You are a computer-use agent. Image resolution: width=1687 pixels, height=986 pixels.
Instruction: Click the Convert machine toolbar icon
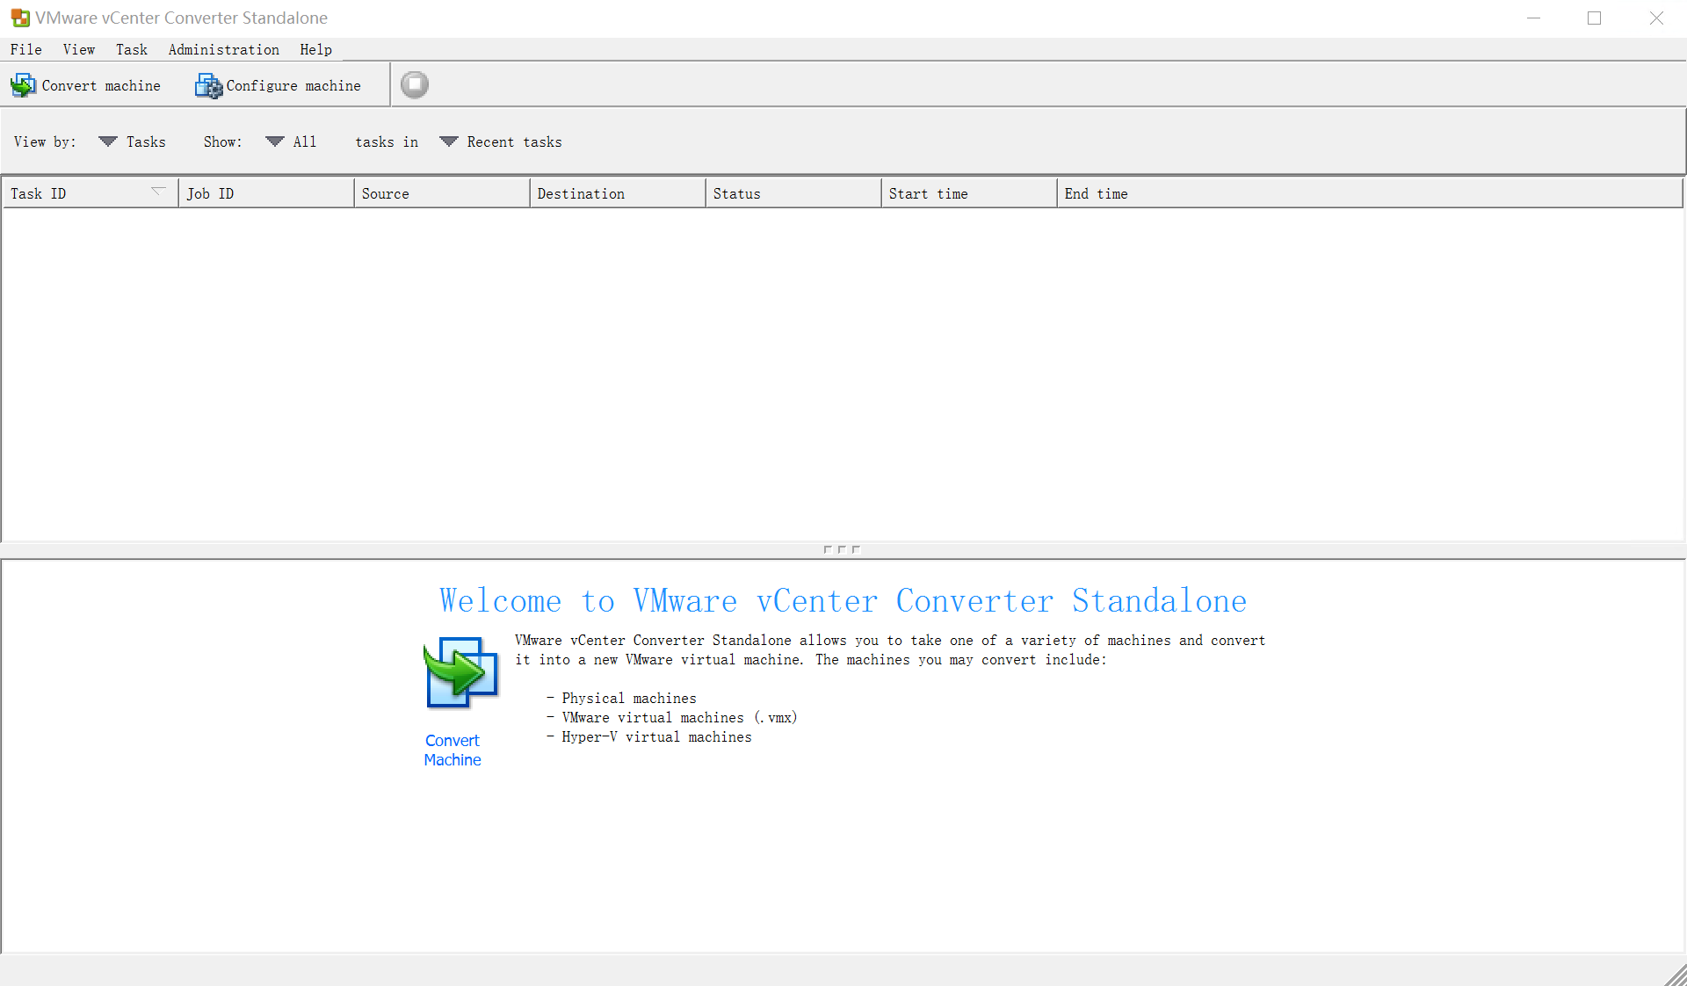pyautogui.click(x=23, y=85)
